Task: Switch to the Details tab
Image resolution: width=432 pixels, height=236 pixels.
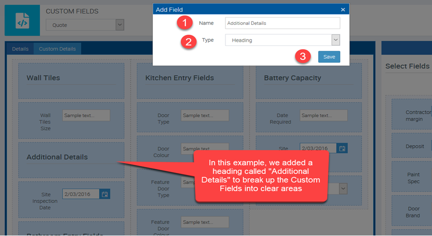Action: [x=20, y=49]
